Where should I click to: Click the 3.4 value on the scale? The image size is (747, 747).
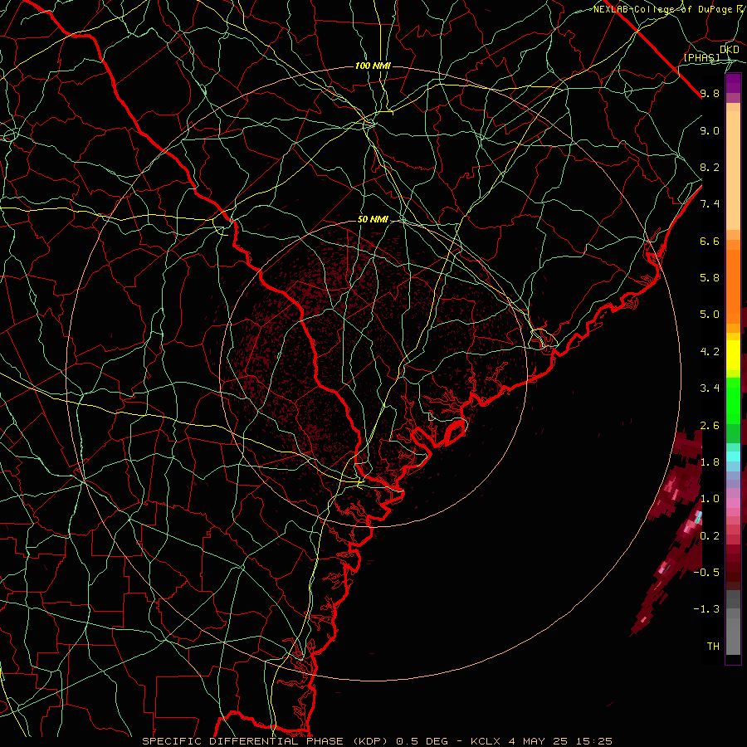[710, 388]
